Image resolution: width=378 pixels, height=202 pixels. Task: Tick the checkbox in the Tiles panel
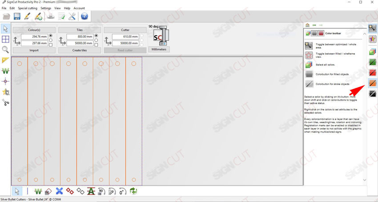pos(96,45)
